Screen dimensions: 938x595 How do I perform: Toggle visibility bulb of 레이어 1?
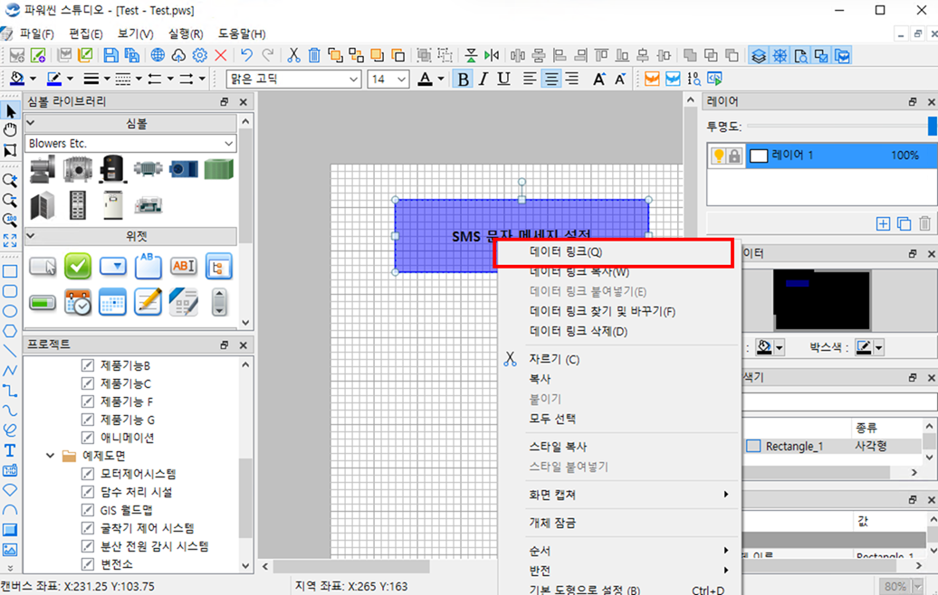(x=719, y=156)
